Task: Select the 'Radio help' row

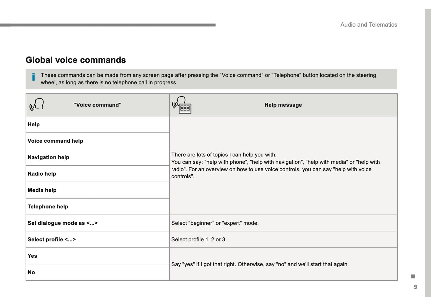Action: (x=98, y=174)
